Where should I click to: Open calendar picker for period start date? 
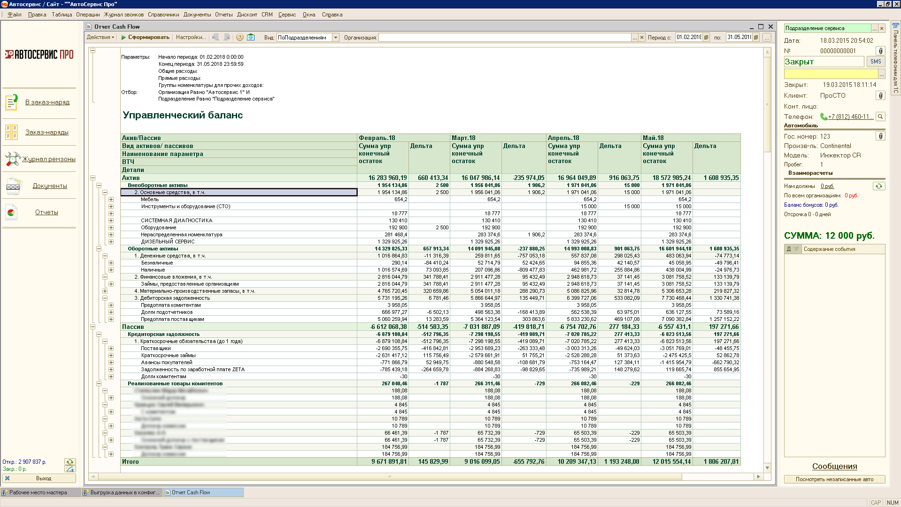click(706, 38)
